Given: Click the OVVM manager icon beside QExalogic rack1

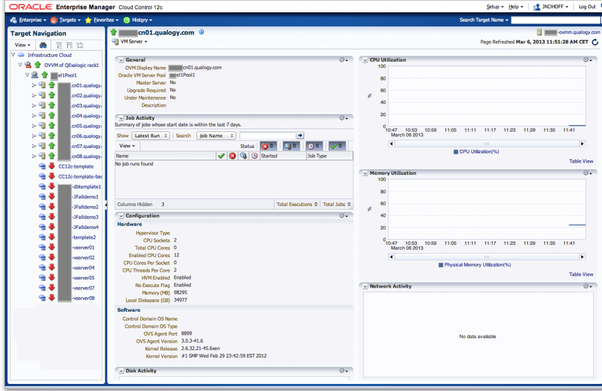Looking at the screenshot, I should 28,65.
